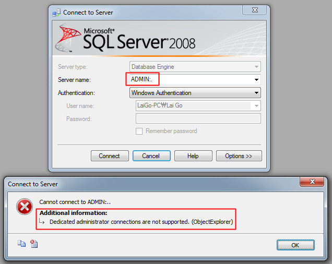Click the red error icon
The image size is (332, 264).
point(25,207)
